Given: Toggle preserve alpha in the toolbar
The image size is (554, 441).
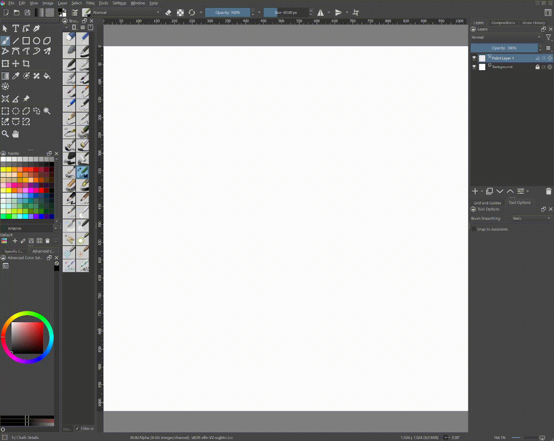Looking at the screenshot, I should click(180, 13).
